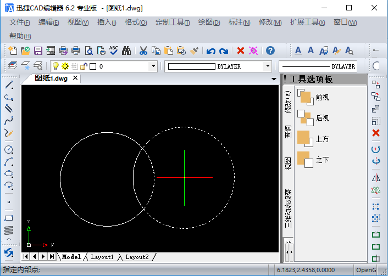The width and height of the screenshot is (388, 276).
Task: Open Find with the binoculars icon
Action: tap(126, 50)
